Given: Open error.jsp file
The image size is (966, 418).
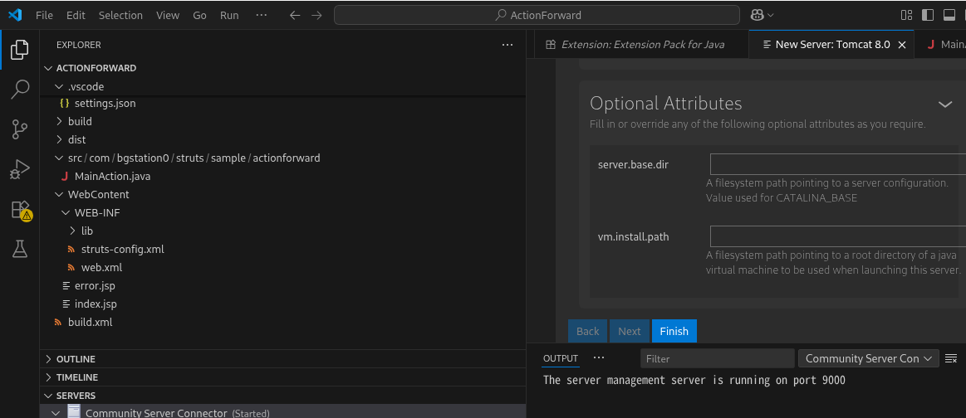Looking at the screenshot, I should pyautogui.click(x=95, y=286).
